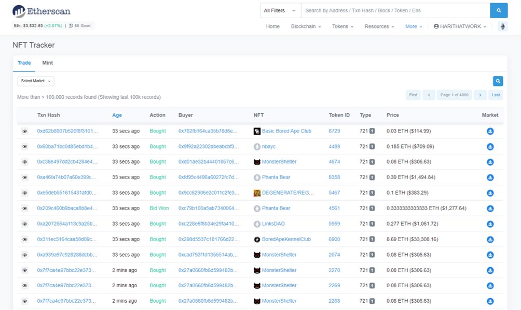Screen dimensions: 521x310
Task: Toggle the eye preview for txn 0xa2072564a113c9a25b
Action: point(24,224)
